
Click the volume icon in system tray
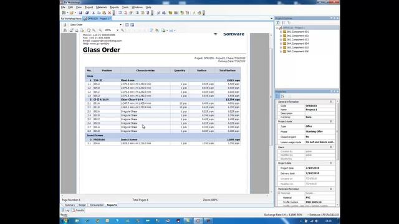[317, 221]
